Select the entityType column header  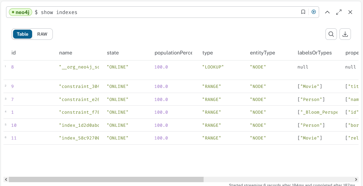pyautogui.click(x=262, y=53)
